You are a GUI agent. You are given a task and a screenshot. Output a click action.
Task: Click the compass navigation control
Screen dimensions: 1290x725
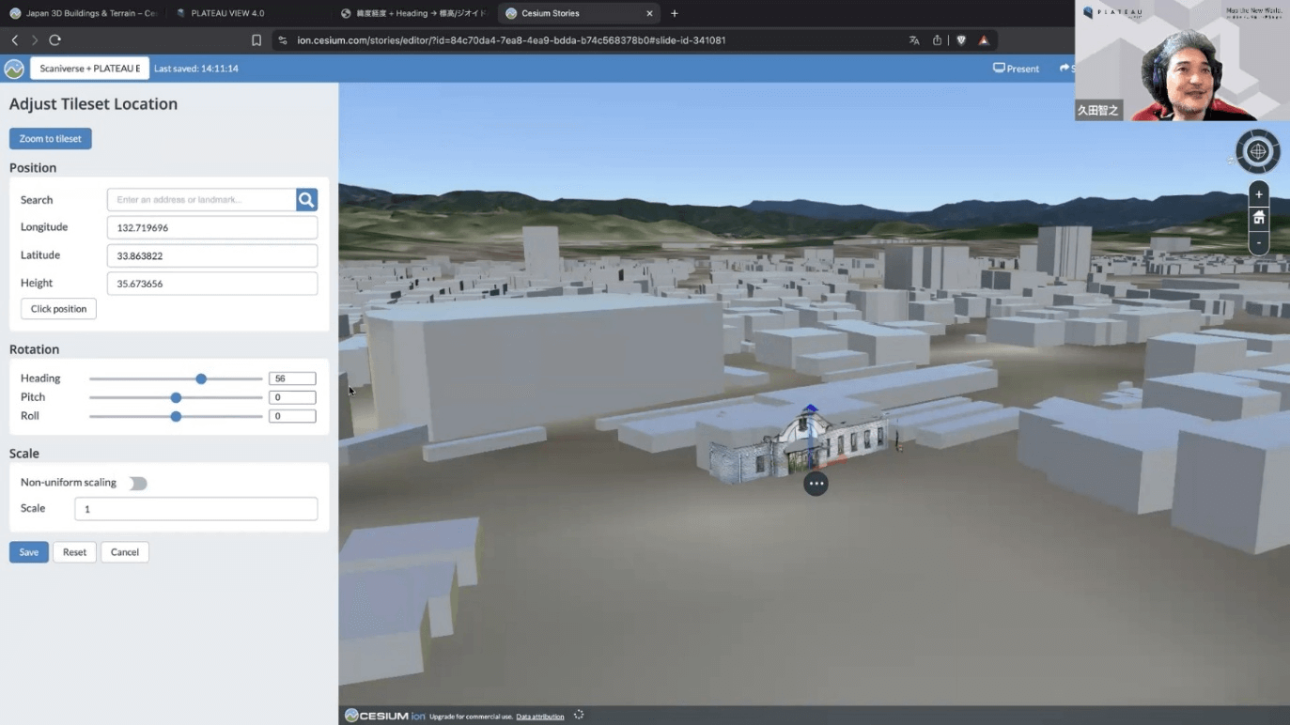click(x=1257, y=151)
